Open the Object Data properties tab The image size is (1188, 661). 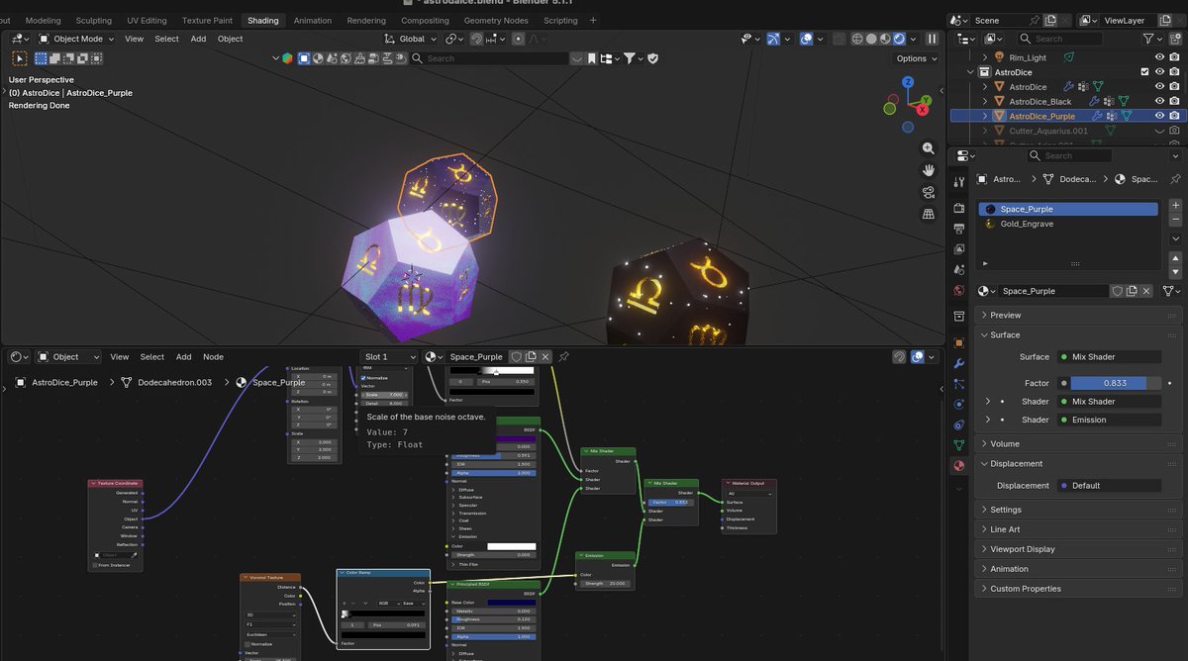[x=958, y=445]
